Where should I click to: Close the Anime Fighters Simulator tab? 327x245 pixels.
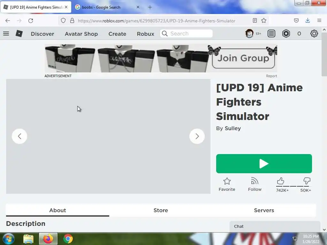tap(66, 7)
